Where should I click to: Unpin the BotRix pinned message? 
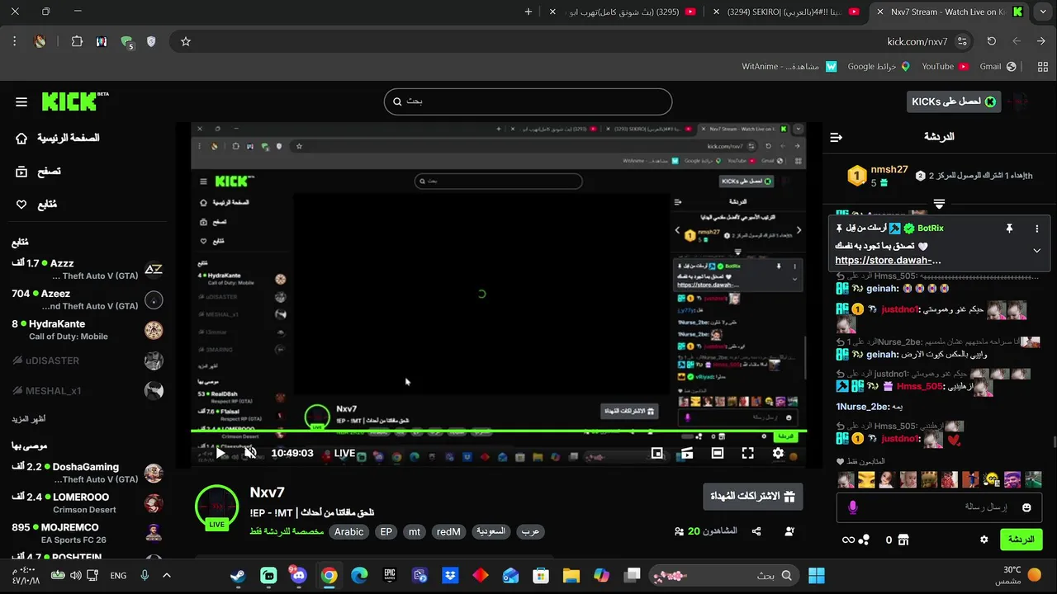click(1009, 229)
